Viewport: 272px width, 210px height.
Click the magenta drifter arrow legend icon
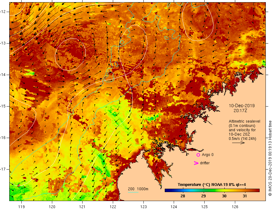coord(196,163)
